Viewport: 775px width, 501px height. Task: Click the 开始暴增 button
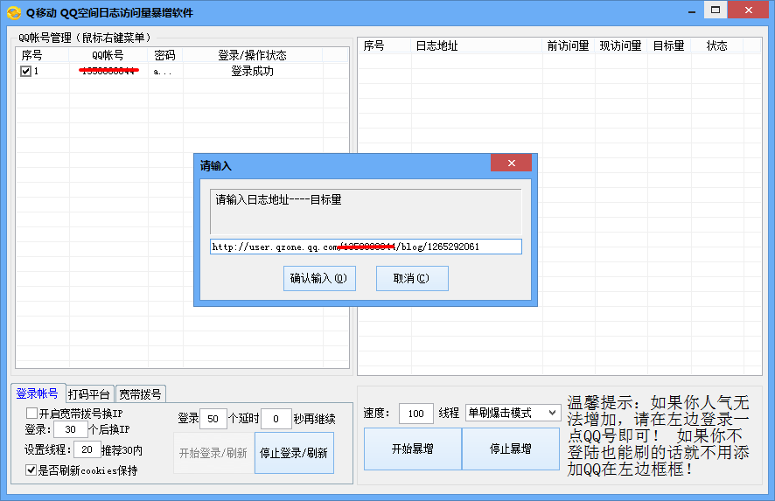tap(412, 449)
